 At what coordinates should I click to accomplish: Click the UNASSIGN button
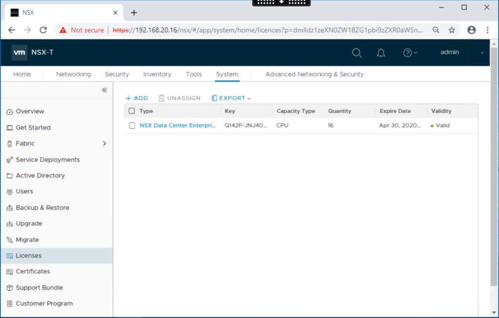tap(179, 98)
